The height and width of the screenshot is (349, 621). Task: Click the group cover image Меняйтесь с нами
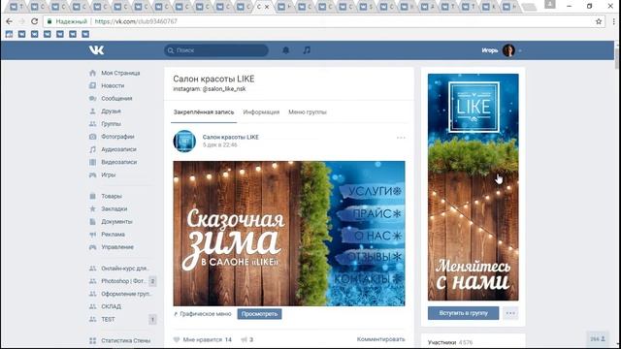[473, 187]
